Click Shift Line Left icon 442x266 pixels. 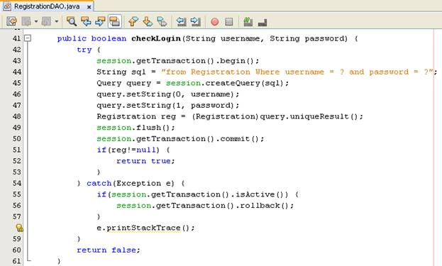click(x=181, y=21)
